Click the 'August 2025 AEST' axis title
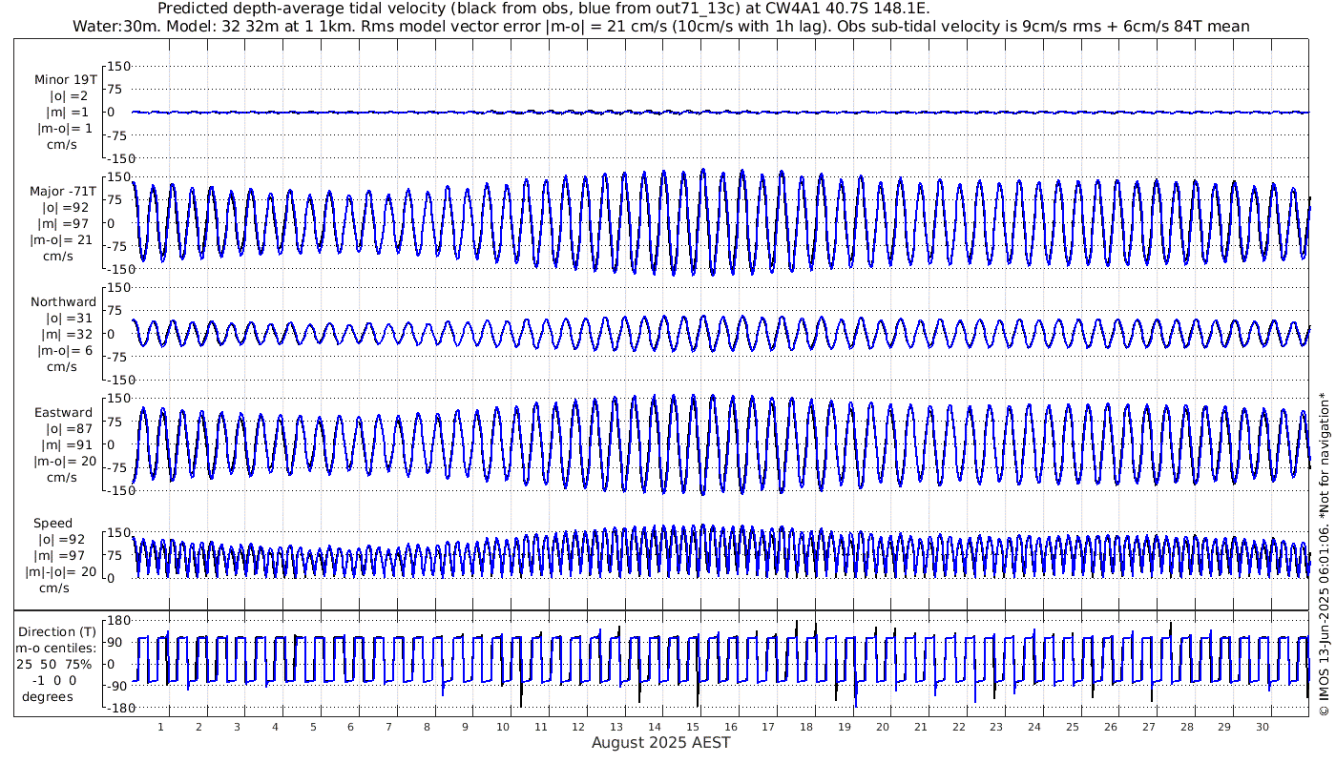This screenshot has height=763, width=1336. click(661, 742)
